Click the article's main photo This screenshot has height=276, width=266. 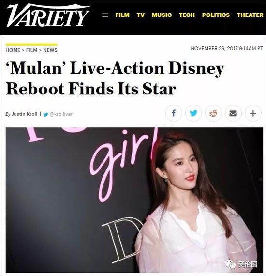tap(134, 200)
